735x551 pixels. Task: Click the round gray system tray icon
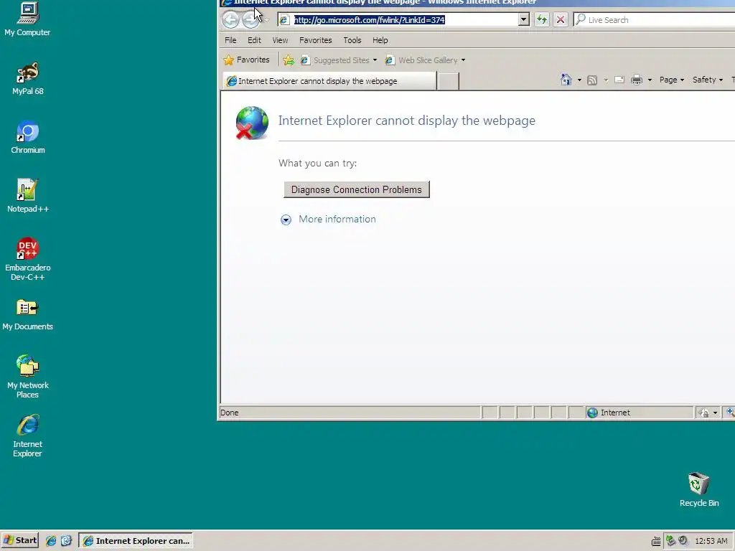[x=683, y=541]
